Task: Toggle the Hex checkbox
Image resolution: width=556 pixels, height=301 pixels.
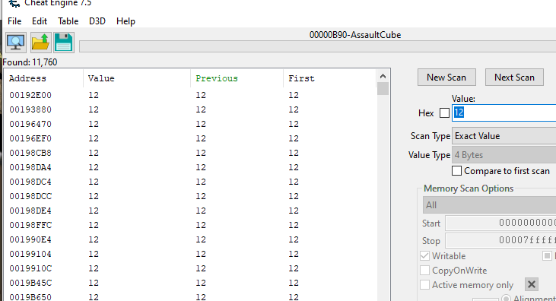Action: pyautogui.click(x=444, y=113)
